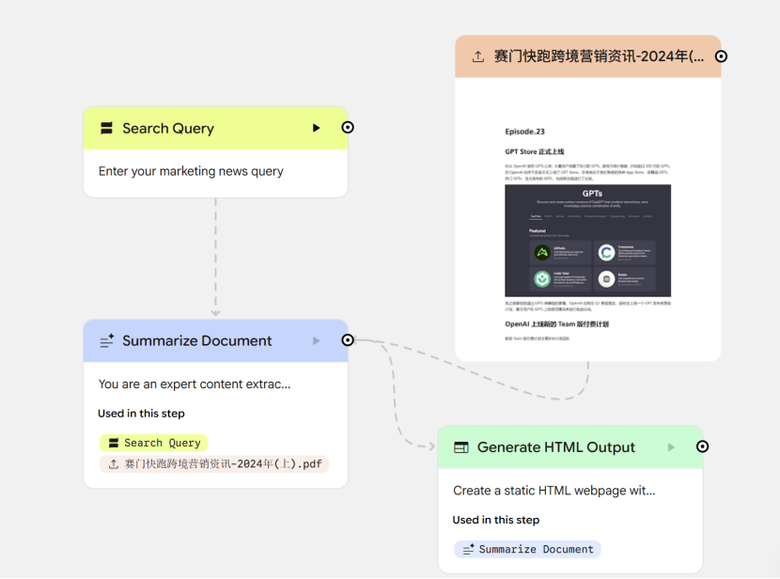Click the upload icon in PDF chip

click(114, 464)
